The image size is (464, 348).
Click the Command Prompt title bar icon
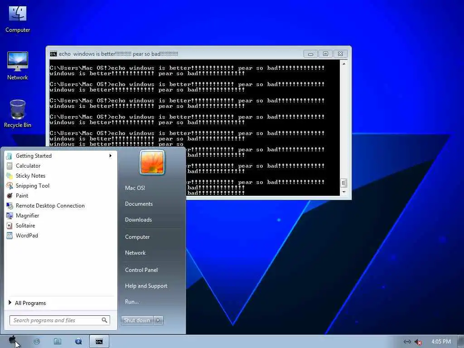53,54
